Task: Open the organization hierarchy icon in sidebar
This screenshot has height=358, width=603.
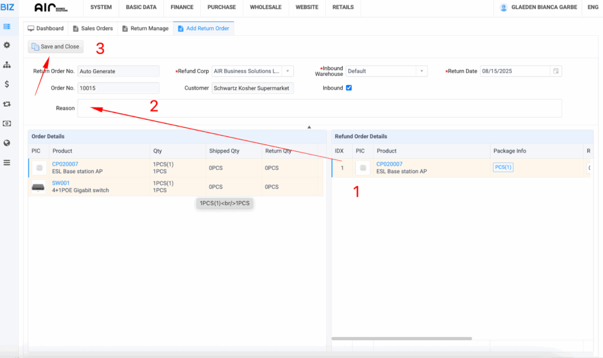Action: [x=7, y=65]
